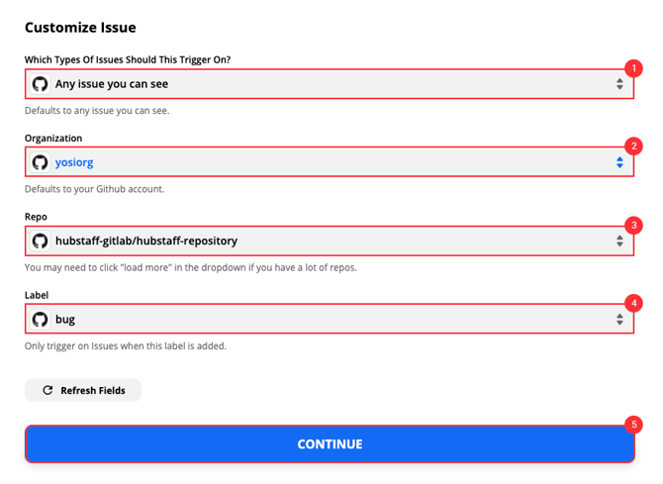
Task: Click GitHub icon in Organization field
Action: pos(41,162)
